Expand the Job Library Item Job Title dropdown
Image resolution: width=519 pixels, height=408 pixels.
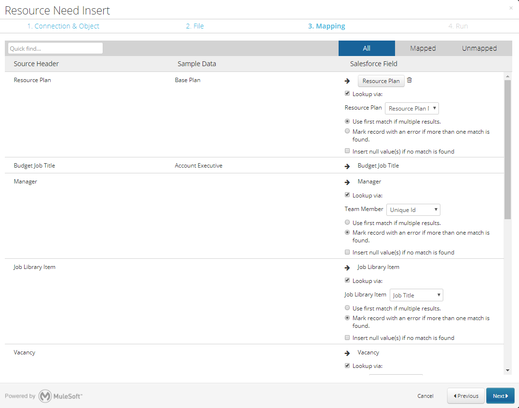coord(416,295)
